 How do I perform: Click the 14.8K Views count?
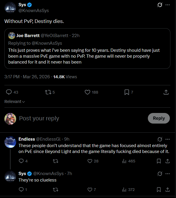65,77
